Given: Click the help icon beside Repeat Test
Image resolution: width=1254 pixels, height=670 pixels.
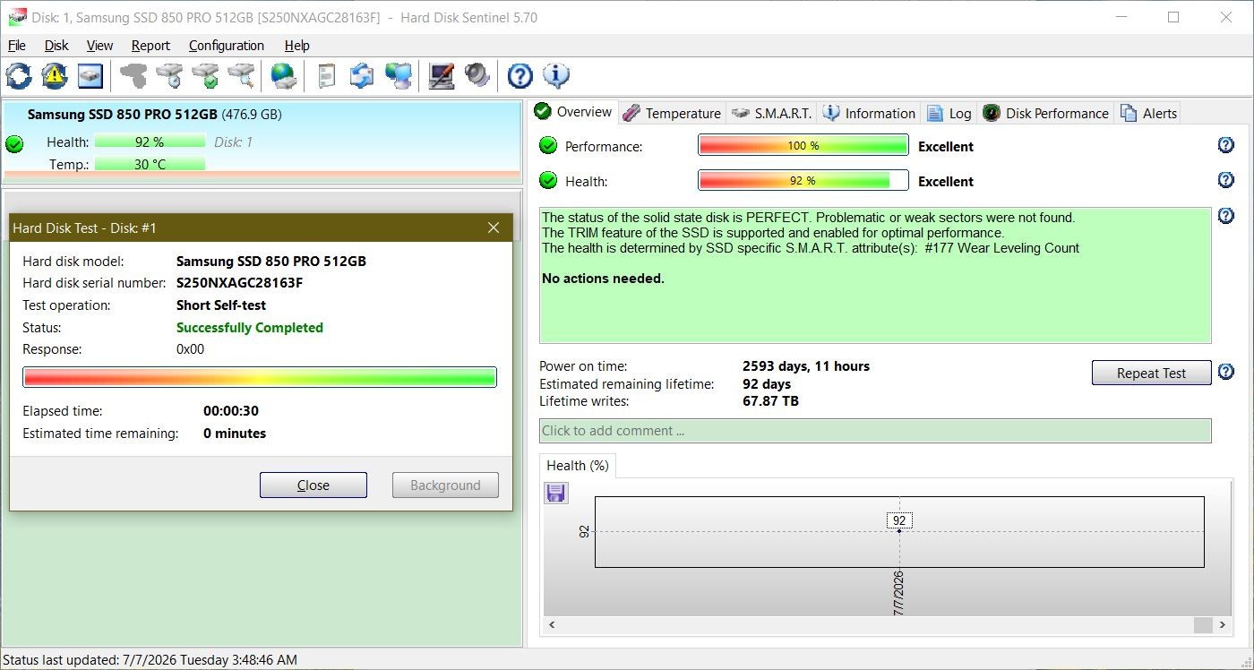Looking at the screenshot, I should tap(1226, 372).
